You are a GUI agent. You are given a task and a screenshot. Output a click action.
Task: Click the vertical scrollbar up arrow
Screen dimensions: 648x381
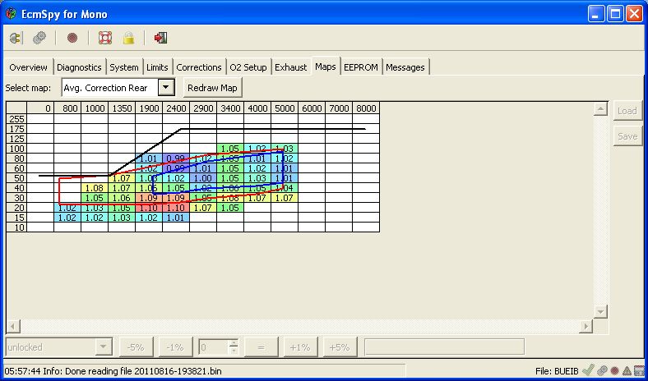(601, 109)
